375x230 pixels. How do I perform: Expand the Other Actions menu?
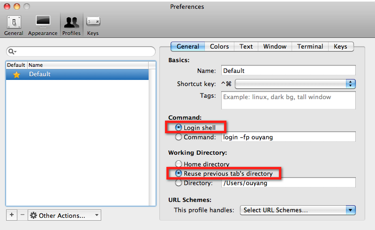coord(64,216)
